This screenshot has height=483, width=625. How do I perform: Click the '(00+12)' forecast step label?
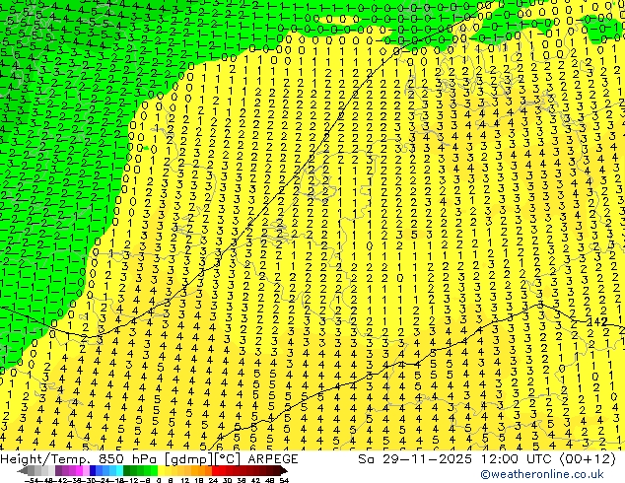pyautogui.click(x=588, y=458)
